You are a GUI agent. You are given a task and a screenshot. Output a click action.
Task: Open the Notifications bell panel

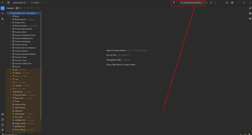tap(250, 8)
